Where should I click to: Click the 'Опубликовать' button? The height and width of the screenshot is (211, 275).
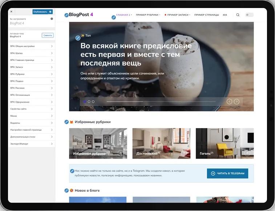click(x=40, y=12)
